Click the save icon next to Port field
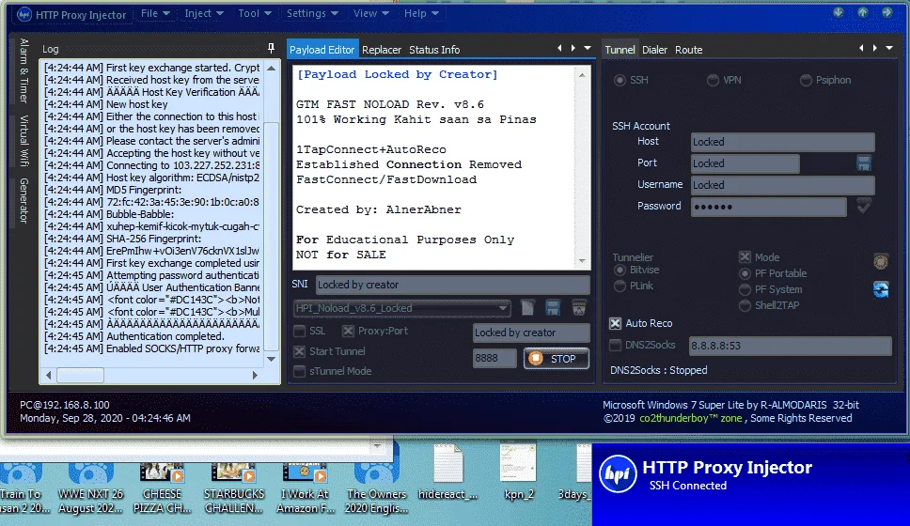The image size is (910, 526). [x=864, y=163]
